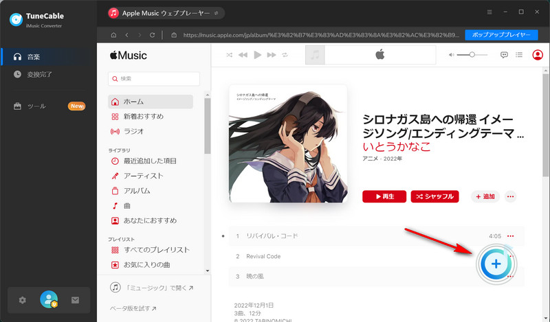Click the + 追加 add button
This screenshot has width=550, height=322.
[485, 196]
